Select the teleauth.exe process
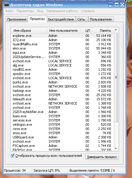The width and height of the screenshot is (132, 178). pyautogui.click(x=62, y=99)
